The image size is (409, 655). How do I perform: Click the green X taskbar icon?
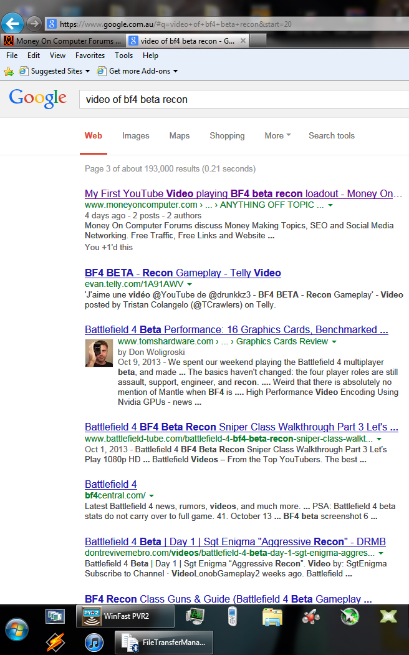coord(388,616)
